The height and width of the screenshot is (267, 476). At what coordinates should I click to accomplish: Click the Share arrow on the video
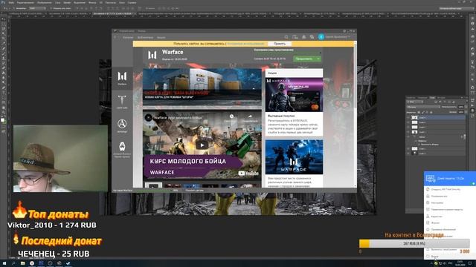250,116
